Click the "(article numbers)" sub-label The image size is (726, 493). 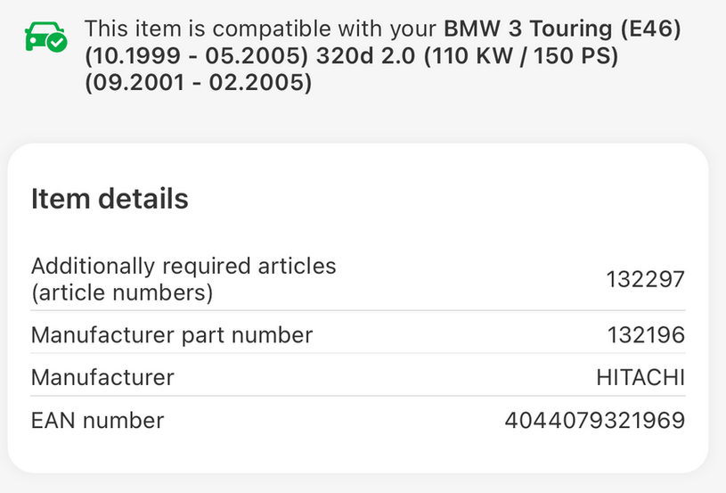click(x=122, y=292)
